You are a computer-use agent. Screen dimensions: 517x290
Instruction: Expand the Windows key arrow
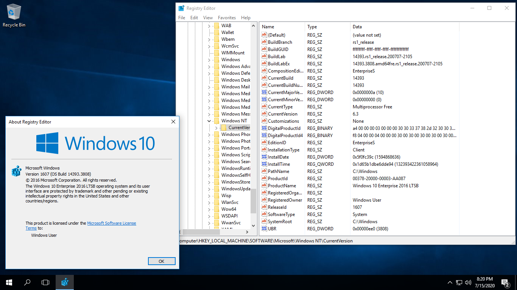click(209, 60)
